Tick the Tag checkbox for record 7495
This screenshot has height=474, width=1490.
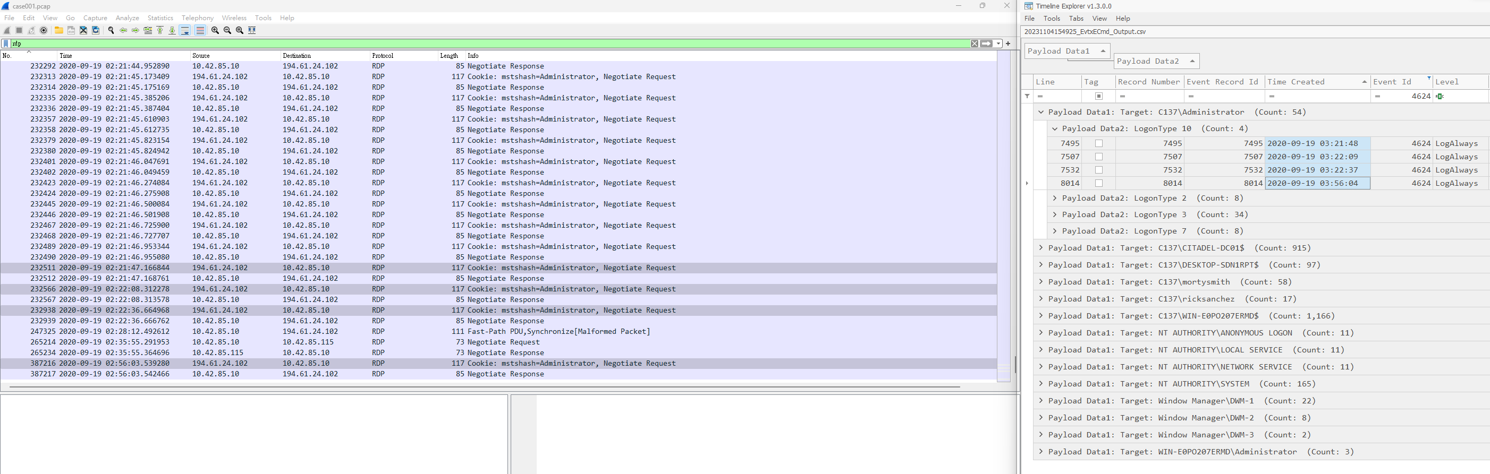(1099, 143)
